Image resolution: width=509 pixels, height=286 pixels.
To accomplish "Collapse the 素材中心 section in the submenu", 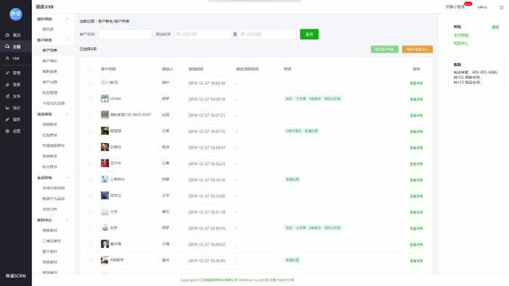I will pyautogui.click(x=67, y=220).
